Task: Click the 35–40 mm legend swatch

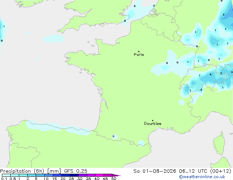Action: [91, 175]
